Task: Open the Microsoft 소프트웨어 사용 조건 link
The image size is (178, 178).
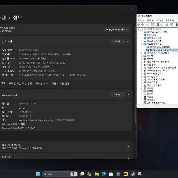Action: click(x=19, y=128)
